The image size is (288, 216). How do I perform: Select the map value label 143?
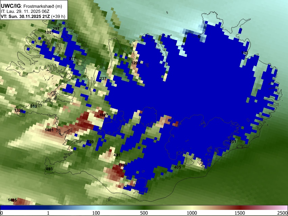point(245,53)
